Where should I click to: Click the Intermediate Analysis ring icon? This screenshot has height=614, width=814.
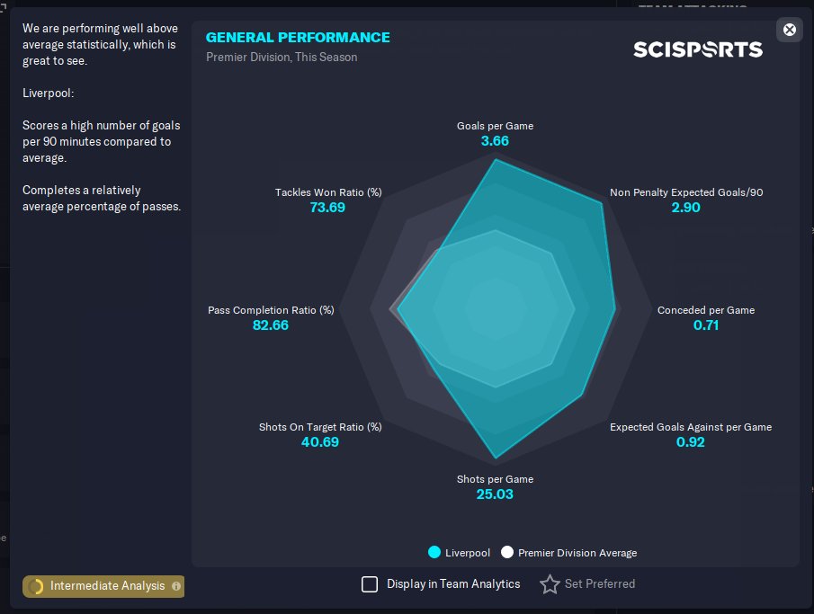(x=36, y=586)
